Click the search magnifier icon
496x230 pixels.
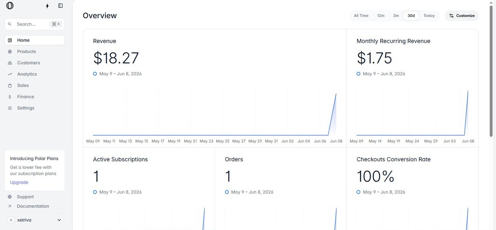pos(10,24)
